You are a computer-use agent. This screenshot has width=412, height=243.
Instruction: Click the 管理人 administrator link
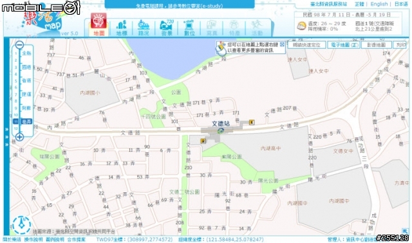352,240
